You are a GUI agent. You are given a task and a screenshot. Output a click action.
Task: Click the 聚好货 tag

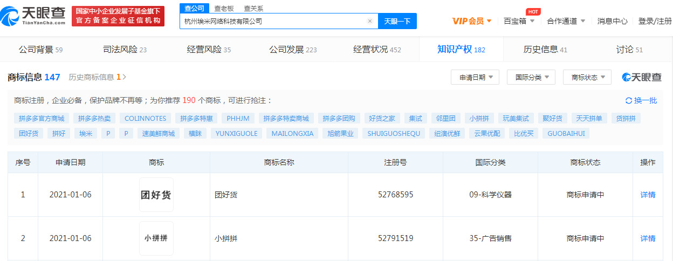coord(553,118)
